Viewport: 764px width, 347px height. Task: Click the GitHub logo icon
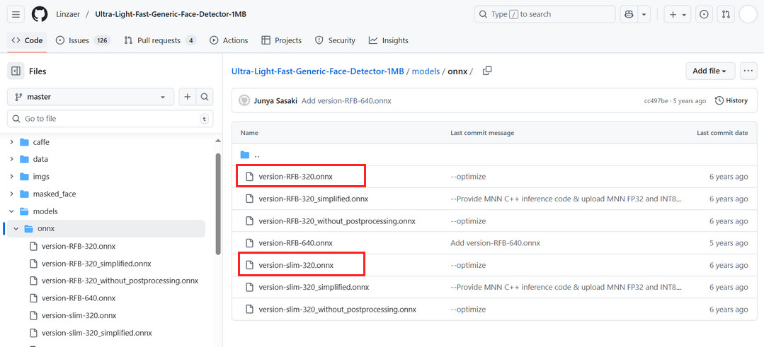pos(40,14)
